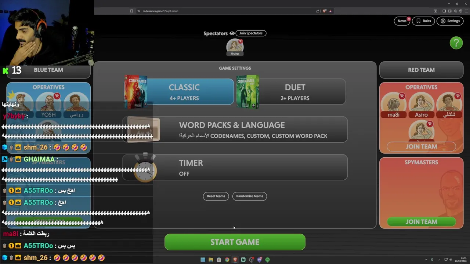
Task: Open browser main menu hamburger
Action: pyautogui.click(x=466, y=11)
